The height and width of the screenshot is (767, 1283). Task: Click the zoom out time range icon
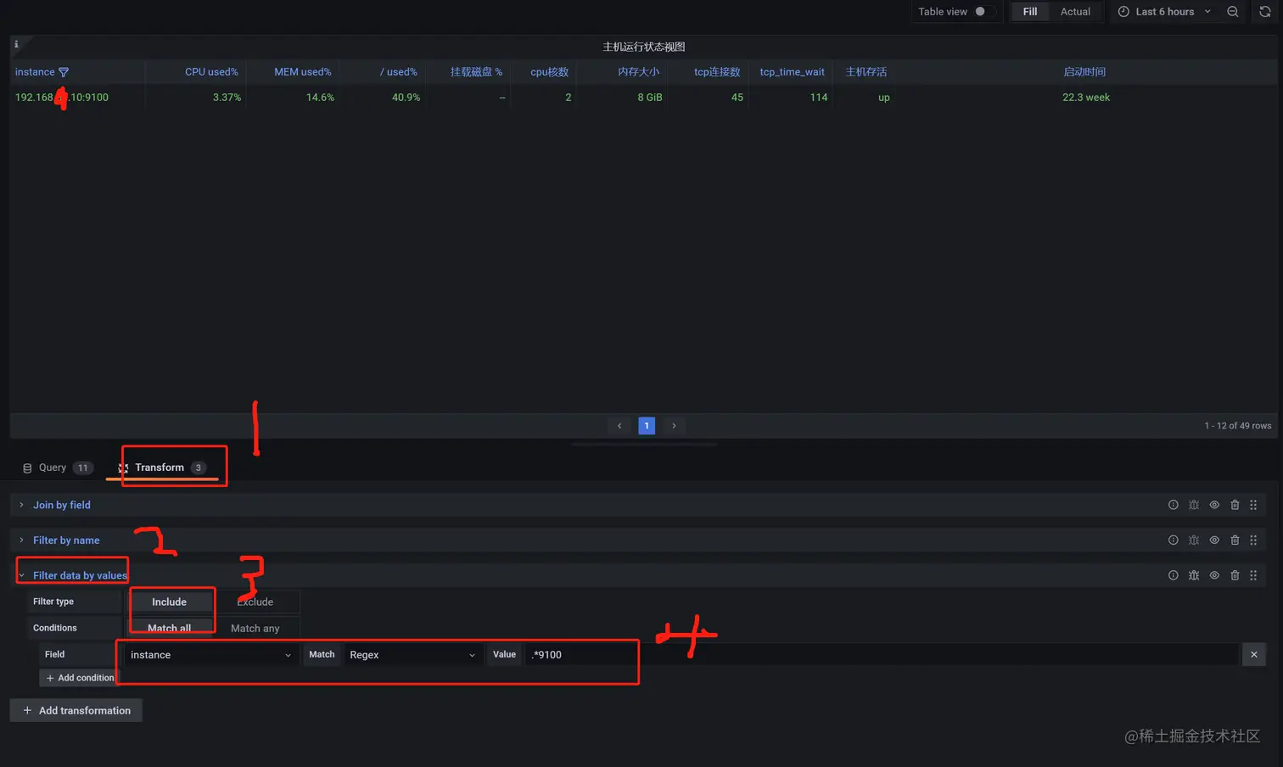point(1233,12)
